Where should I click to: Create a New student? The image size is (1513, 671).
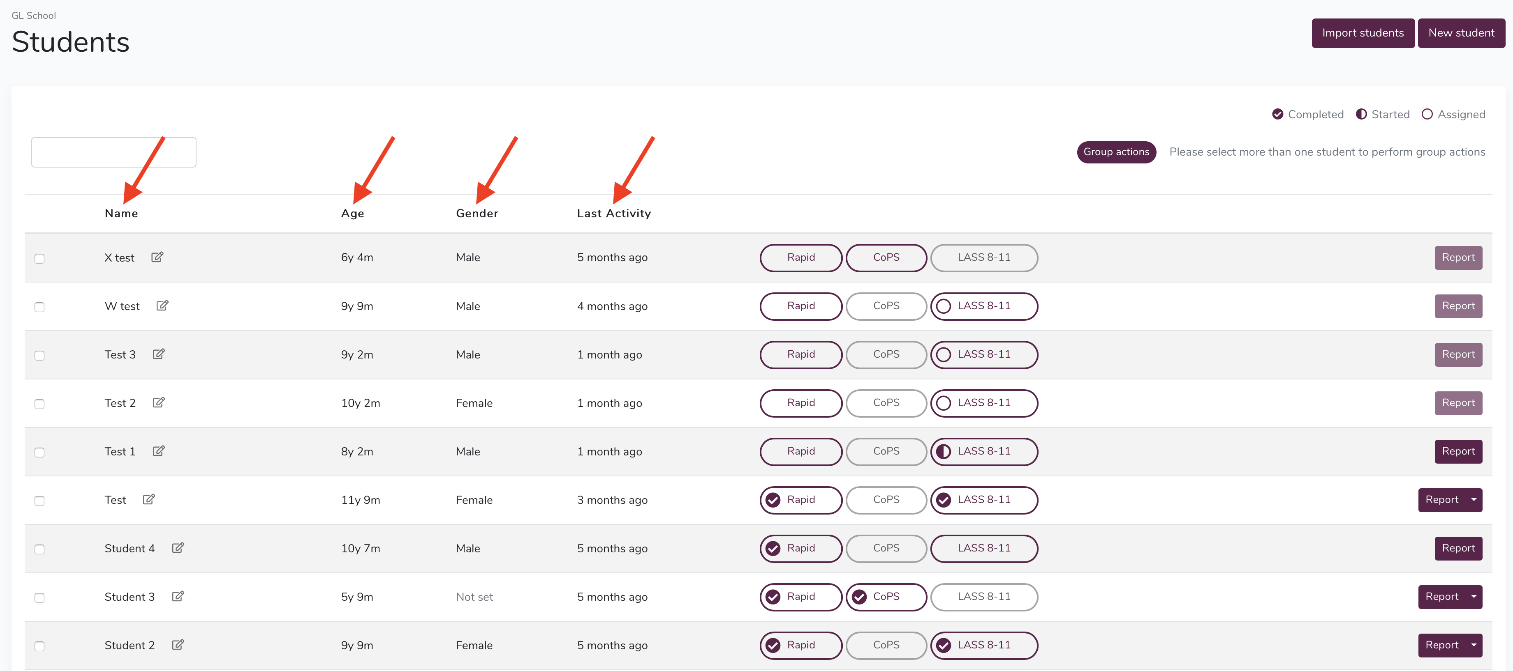1461,33
